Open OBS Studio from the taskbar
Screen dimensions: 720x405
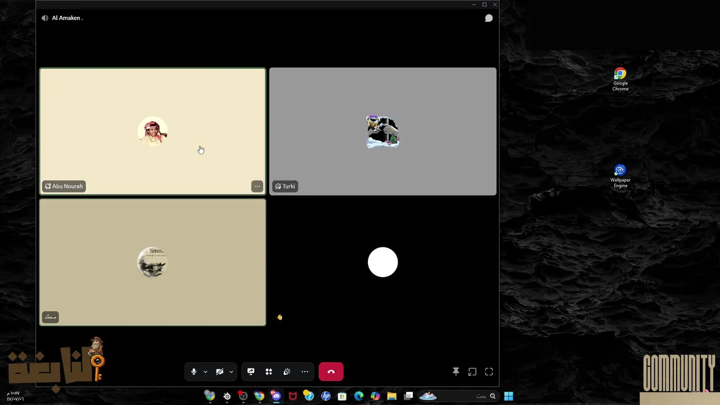pyautogui.click(x=243, y=396)
